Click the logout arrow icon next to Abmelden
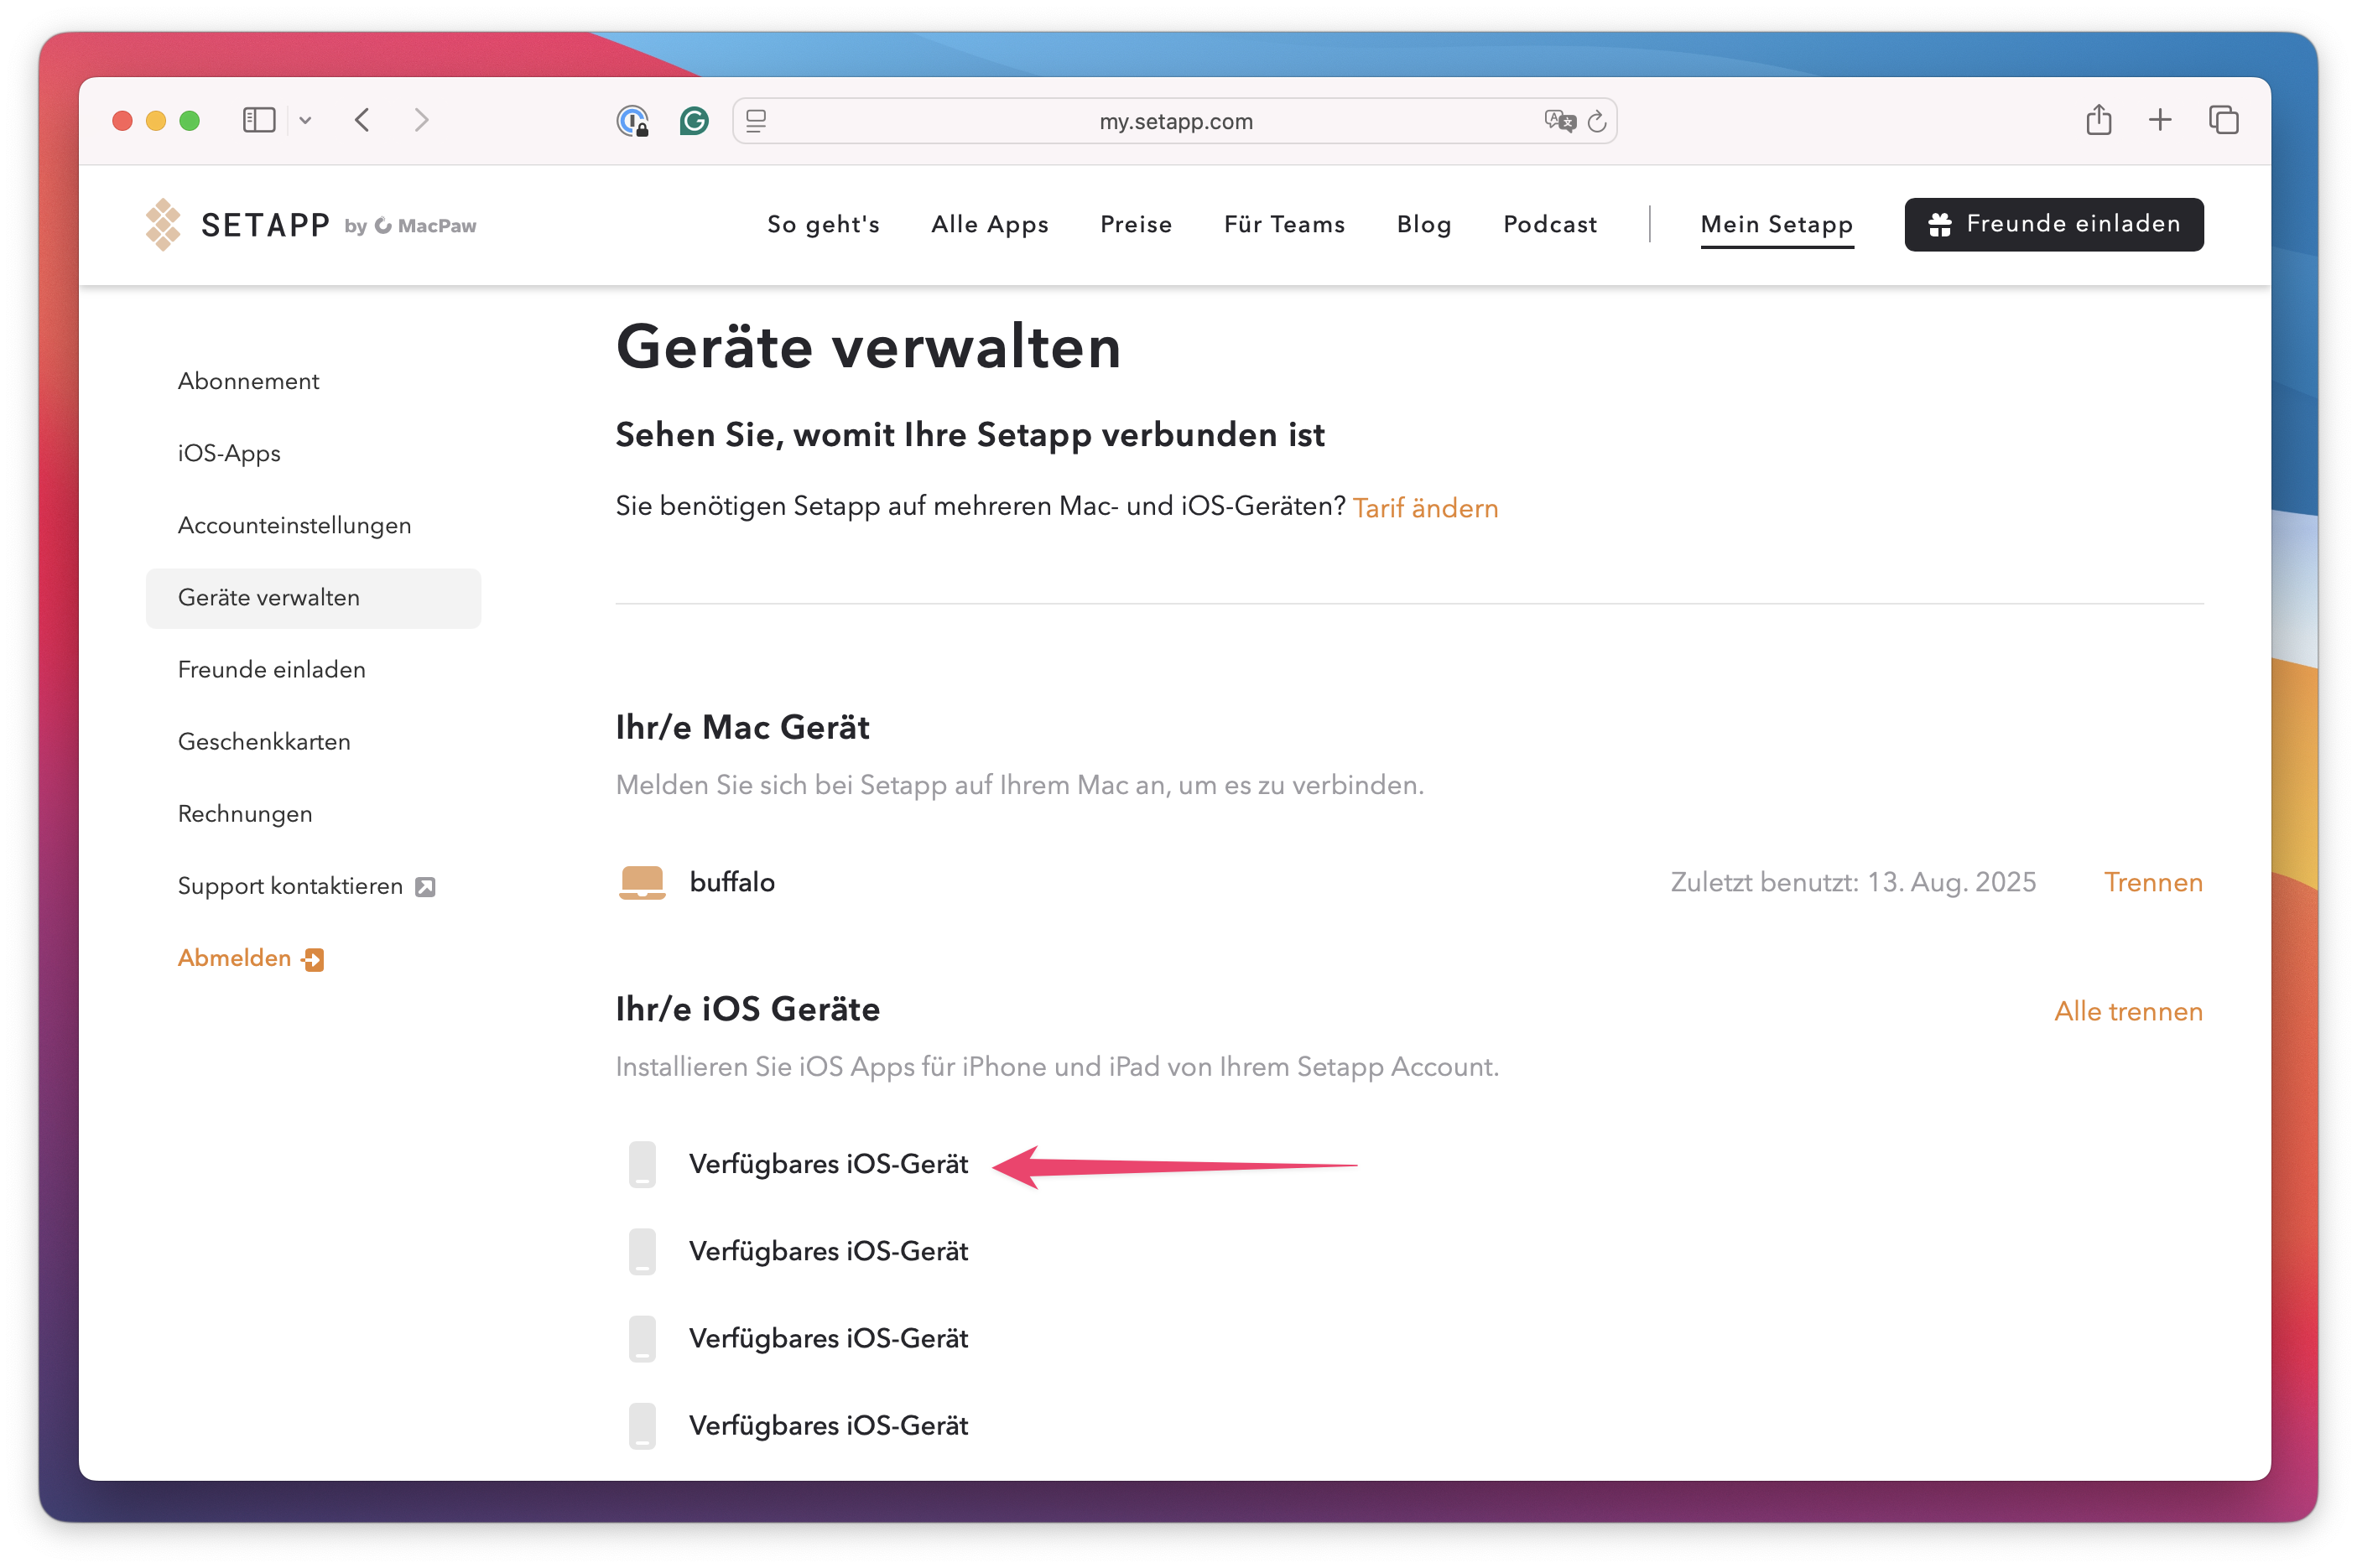The height and width of the screenshot is (1568, 2357). 313,960
